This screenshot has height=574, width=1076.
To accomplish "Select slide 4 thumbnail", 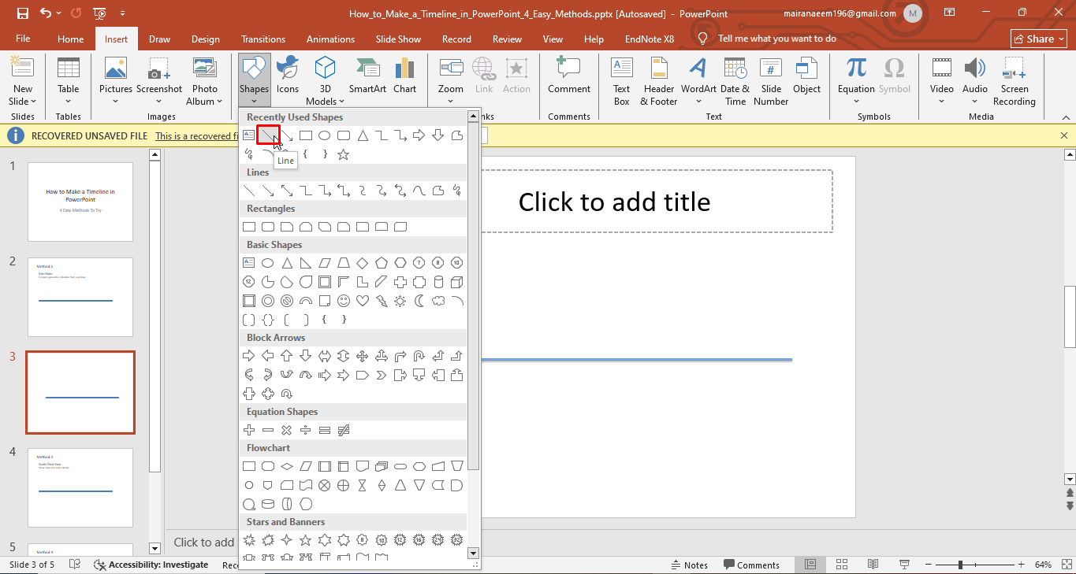I will (x=80, y=487).
